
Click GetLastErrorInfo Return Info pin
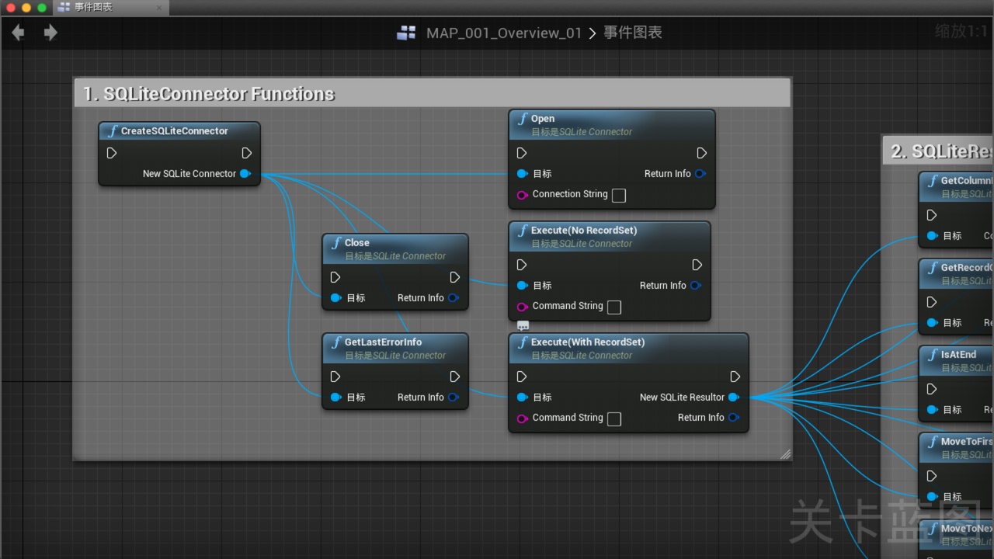[x=454, y=398]
